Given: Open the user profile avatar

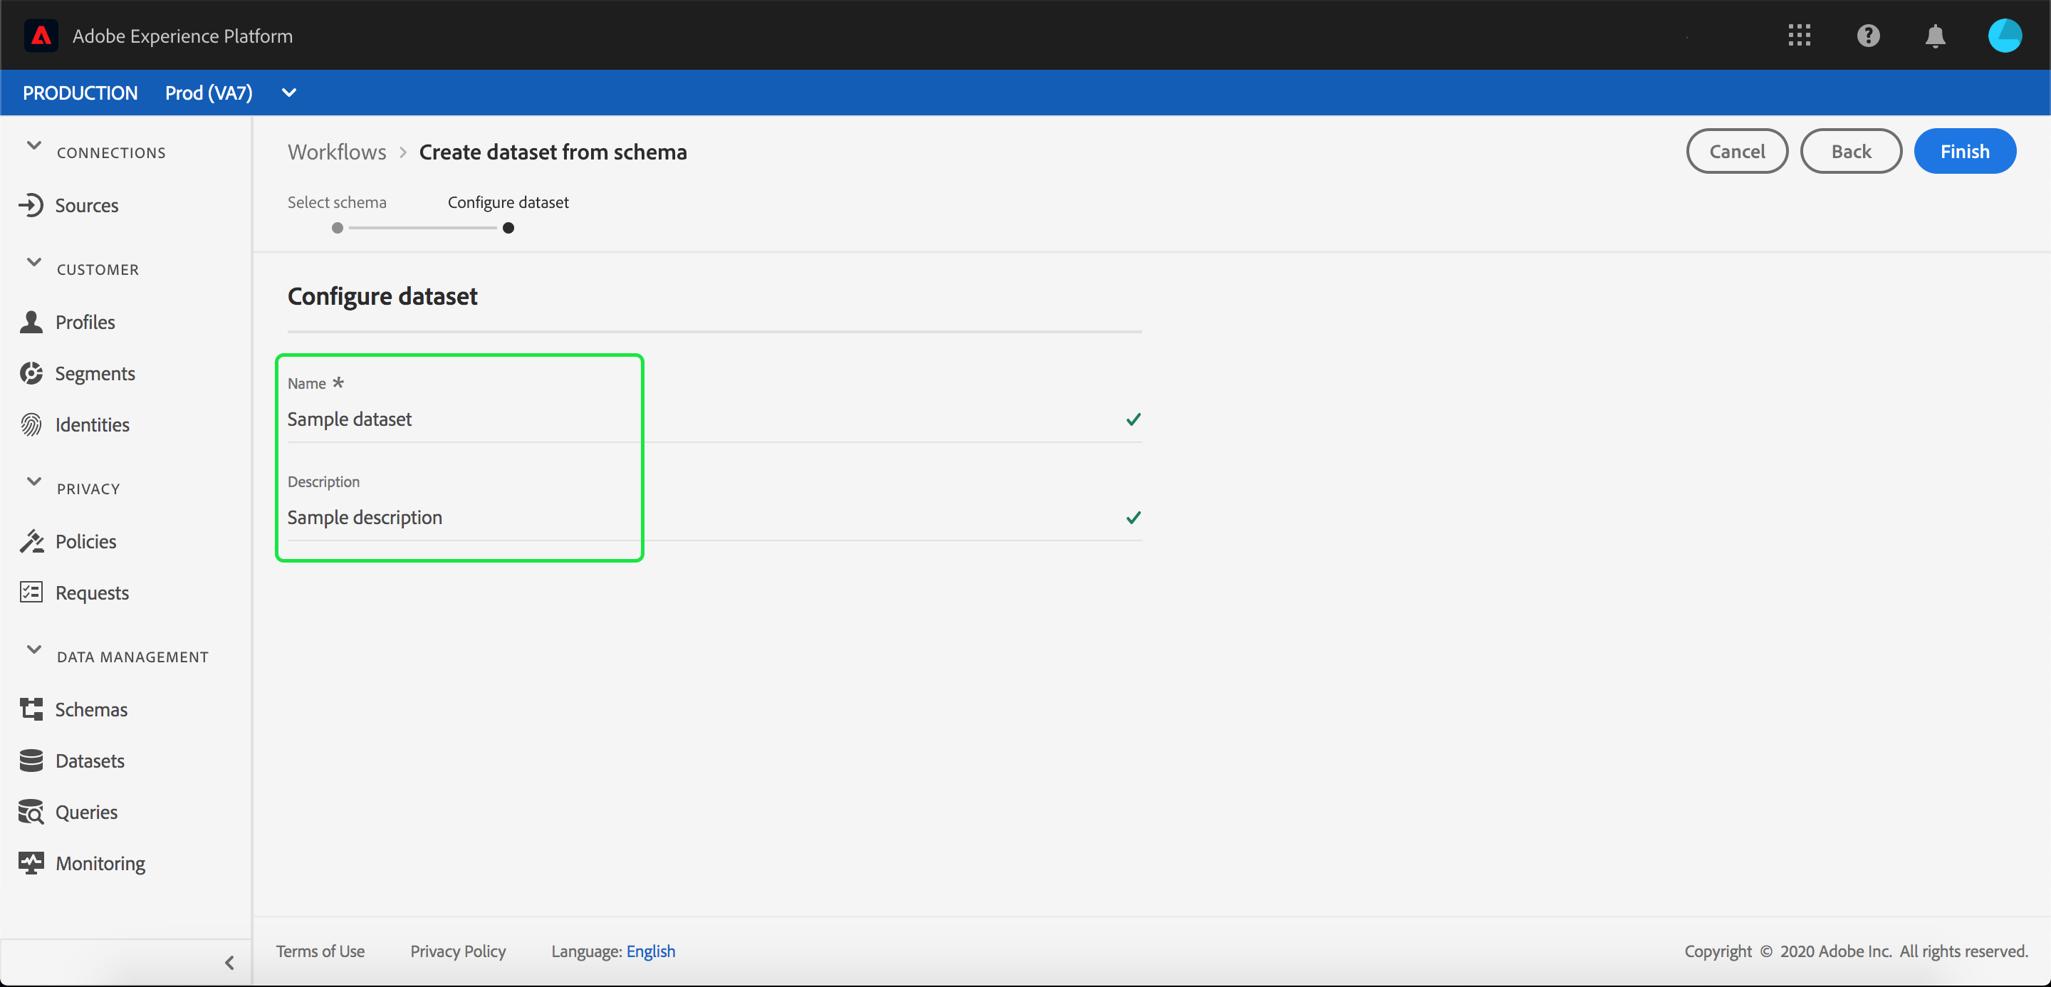Looking at the screenshot, I should tap(2004, 36).
